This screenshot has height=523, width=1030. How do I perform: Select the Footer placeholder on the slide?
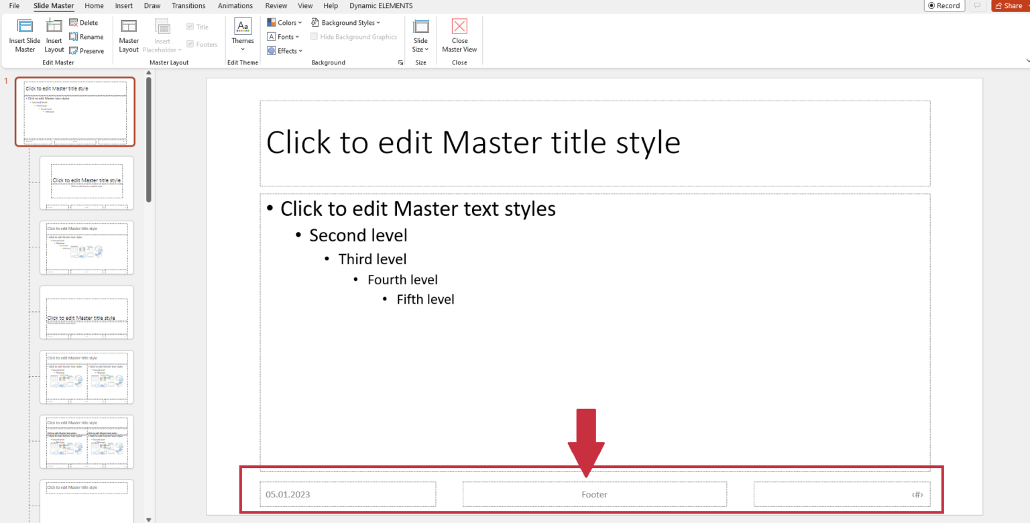coord(594,494)
